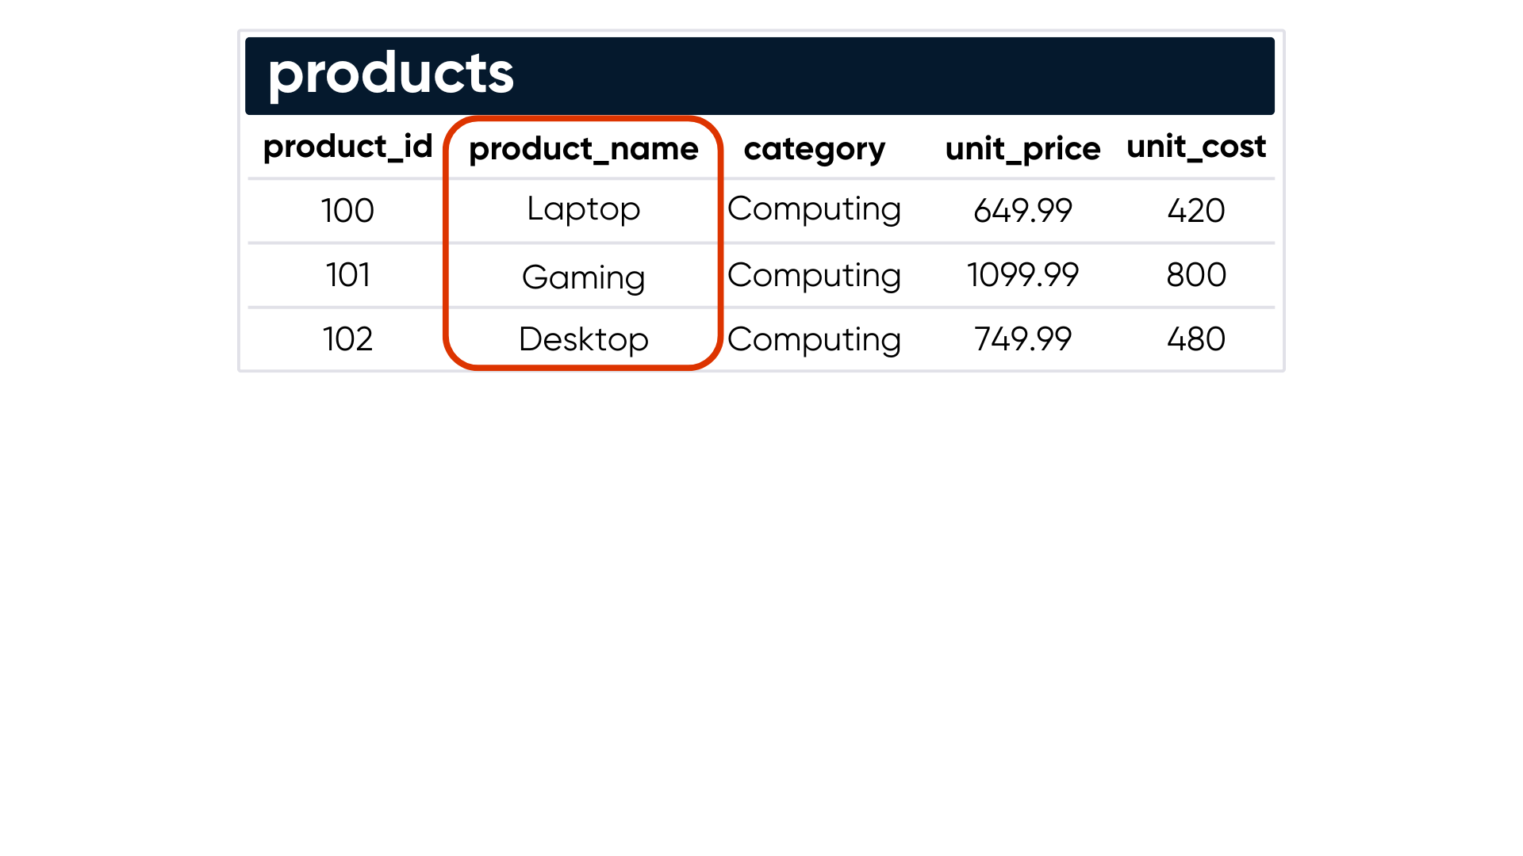Select the unit price 649.99 cell
The image size is (1523, 856).
[1022, 211]
